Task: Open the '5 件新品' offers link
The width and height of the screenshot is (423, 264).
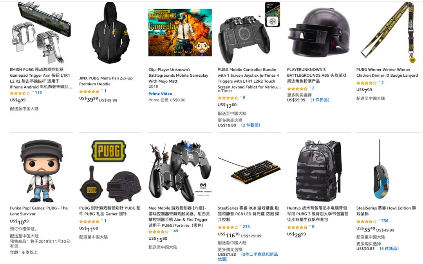Action: coord(389,249)
